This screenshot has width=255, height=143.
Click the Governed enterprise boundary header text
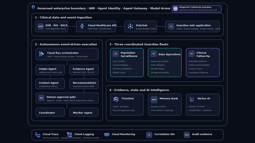(x=104, y=8)
